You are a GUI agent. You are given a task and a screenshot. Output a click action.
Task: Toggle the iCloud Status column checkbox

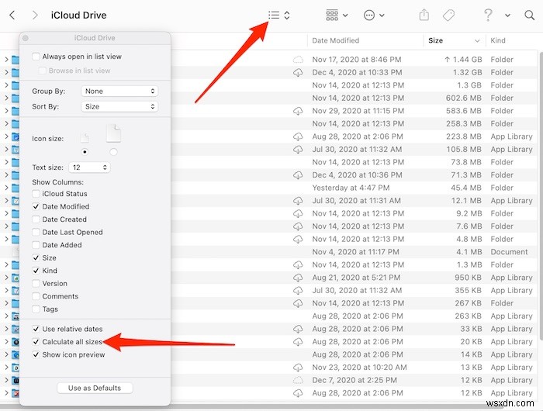tap(36, 194)
